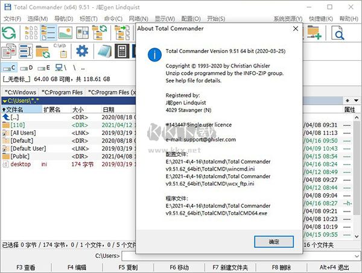
Task: Open the 网络(N) menu
Action: [138, 19]
